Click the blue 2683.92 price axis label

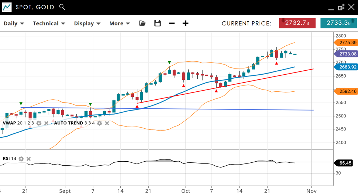[347, 67]
